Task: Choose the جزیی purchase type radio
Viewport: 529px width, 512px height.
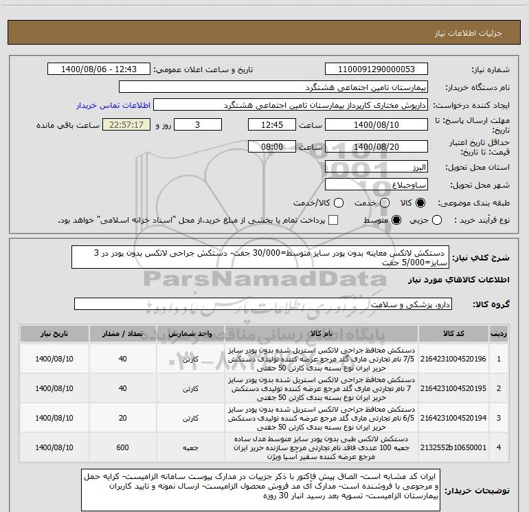Action: (437, 220)
